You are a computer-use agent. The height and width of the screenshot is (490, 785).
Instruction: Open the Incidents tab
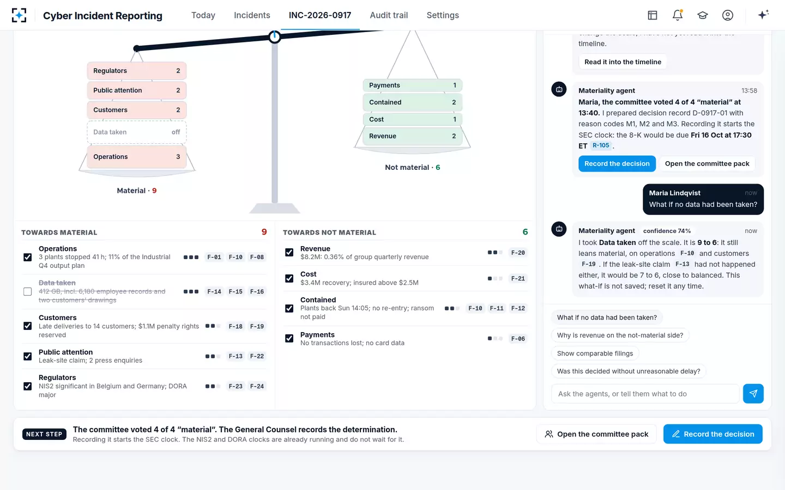click(252, 15)
